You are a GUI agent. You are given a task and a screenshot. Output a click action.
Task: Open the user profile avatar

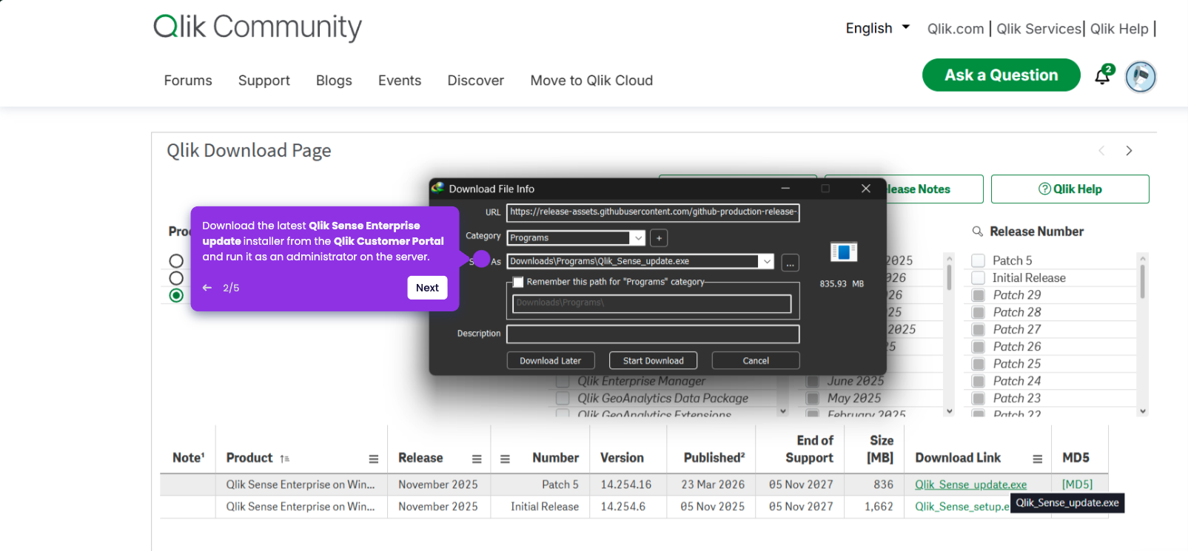(1141, 77)
